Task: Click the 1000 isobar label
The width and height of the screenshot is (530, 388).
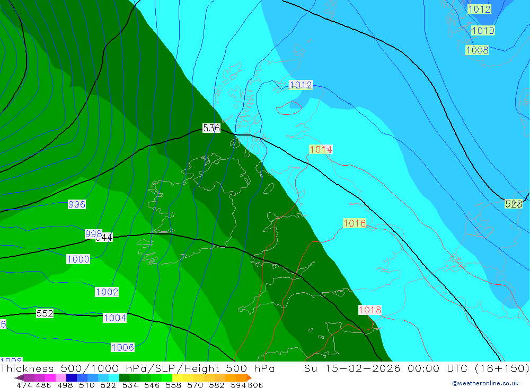Action: pyautogui.click(x=78, y=259)
